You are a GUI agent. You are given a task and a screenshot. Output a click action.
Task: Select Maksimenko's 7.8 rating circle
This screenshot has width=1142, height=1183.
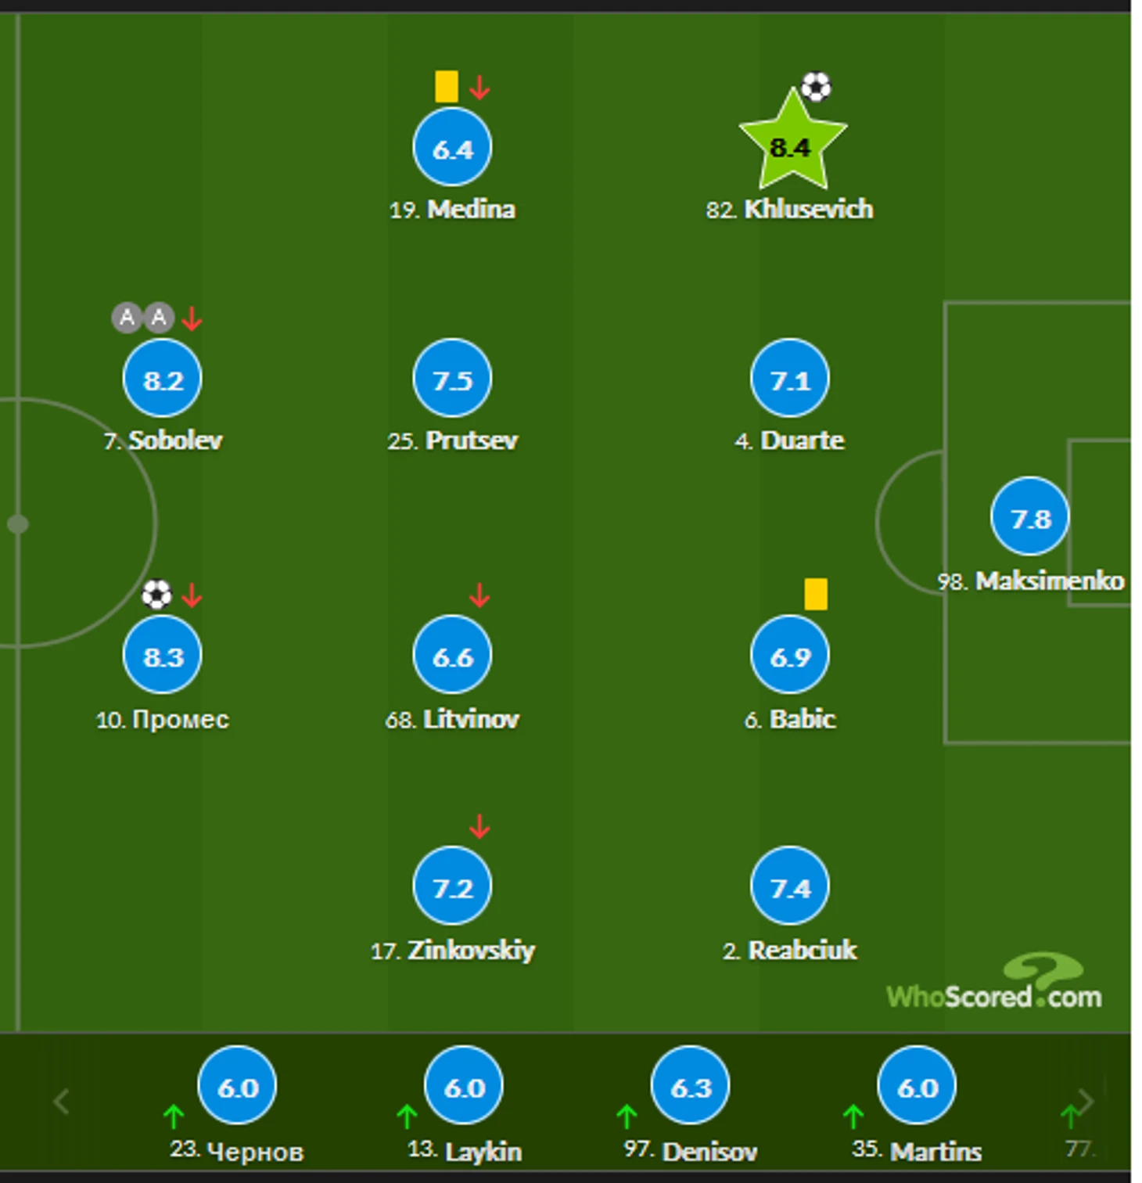tap(1029, 516)
